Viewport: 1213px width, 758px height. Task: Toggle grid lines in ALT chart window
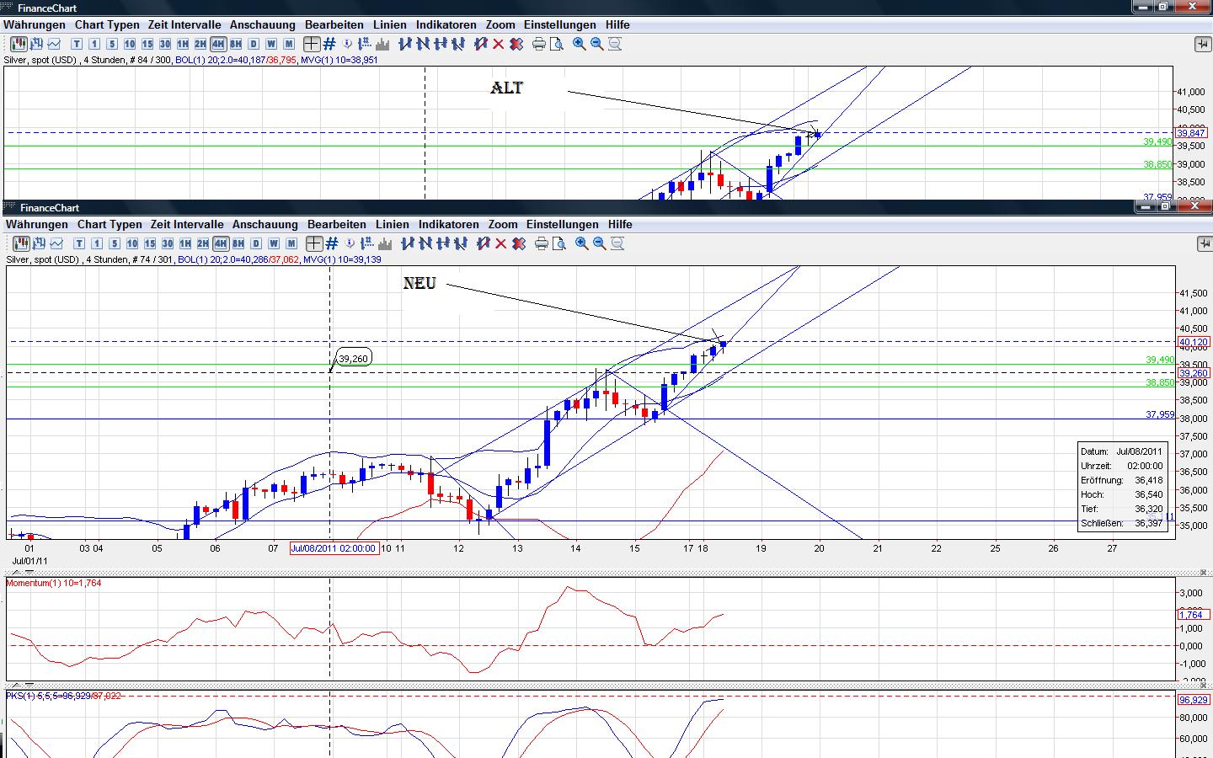329,44
